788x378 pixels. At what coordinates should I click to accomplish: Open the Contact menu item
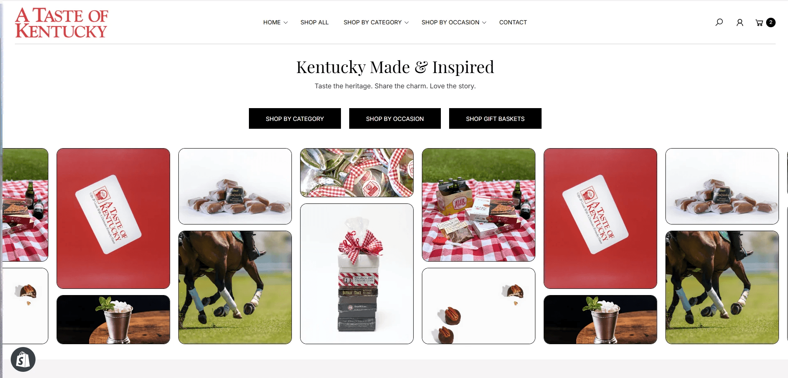pyautogui.click(x=513, y=22)
